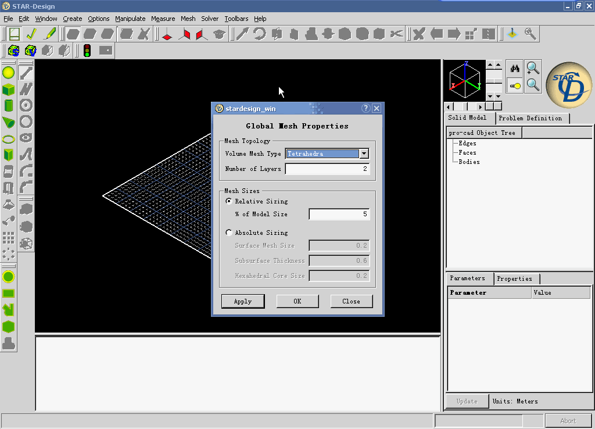Click the OK button in mesh dialog
This screenshot has height=429, width=595.
297,302
